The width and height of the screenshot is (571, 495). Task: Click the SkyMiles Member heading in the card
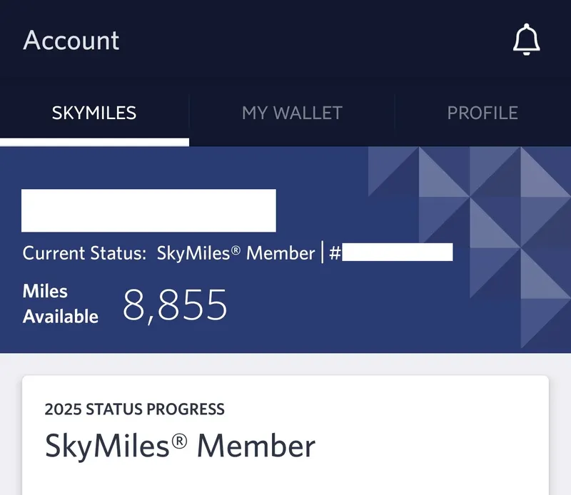[x=180, y=446]
